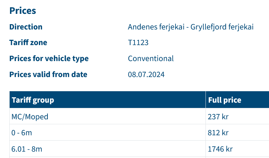
Task: Select the T1123 tariff zone value
Action: click(x=138, y=43)
